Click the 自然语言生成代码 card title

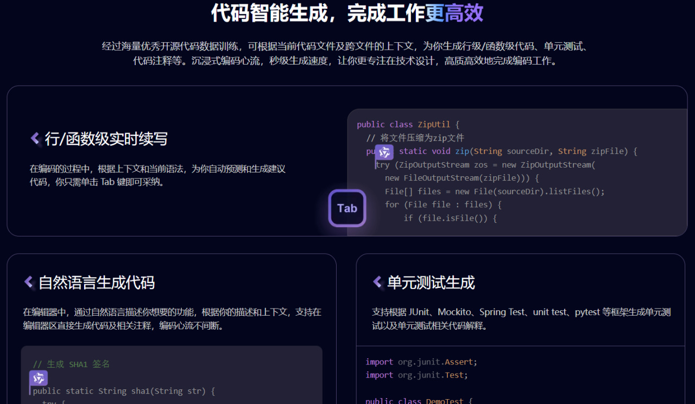[x=97, y=283]
